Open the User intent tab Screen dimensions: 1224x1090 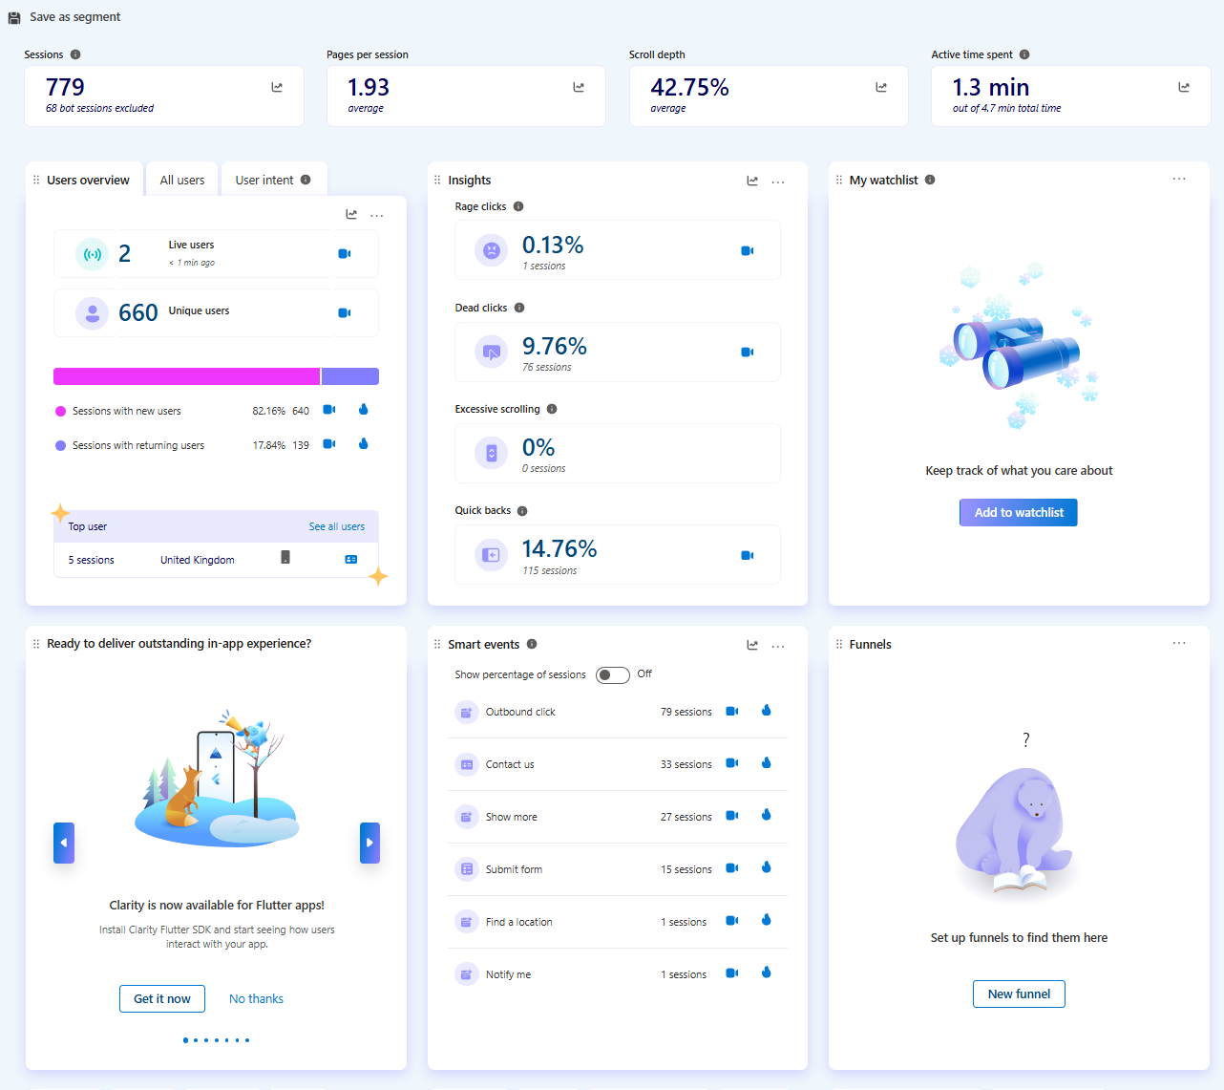[x=264, y=179]
